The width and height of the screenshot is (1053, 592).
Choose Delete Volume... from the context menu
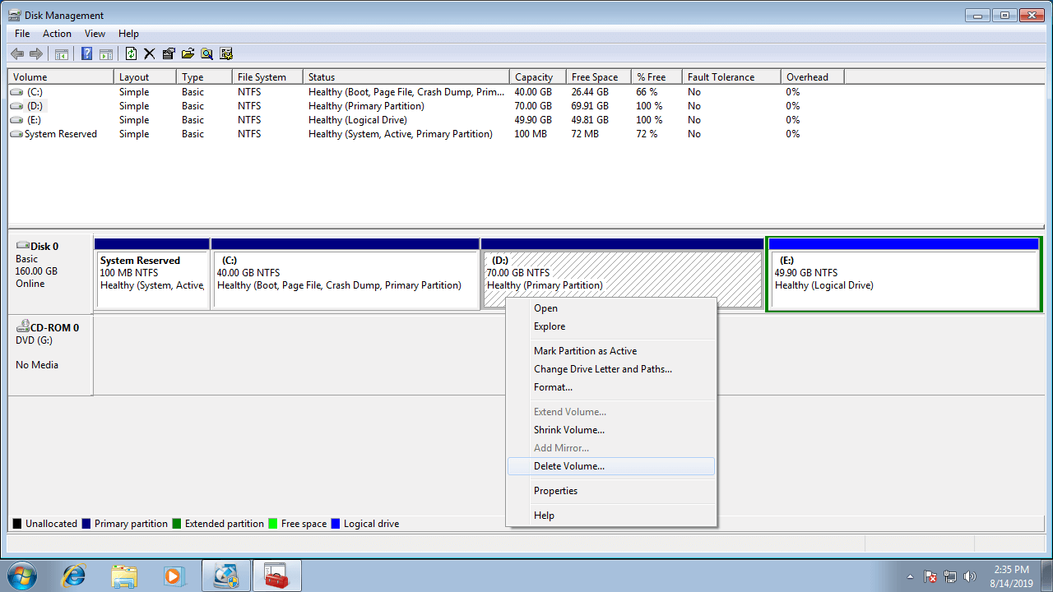568,466
